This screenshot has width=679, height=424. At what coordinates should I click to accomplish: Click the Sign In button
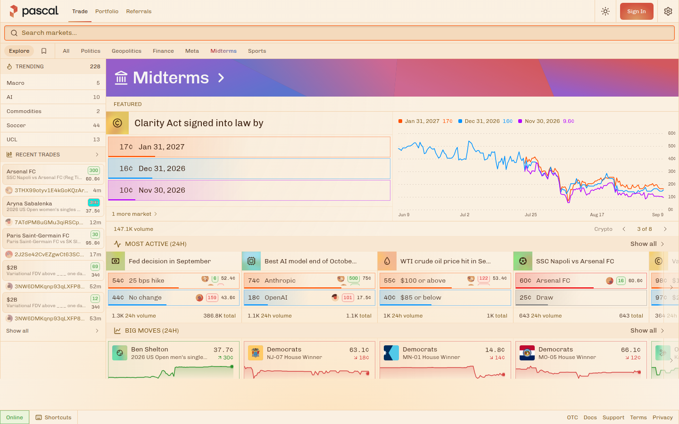click(x=637, y=11)
